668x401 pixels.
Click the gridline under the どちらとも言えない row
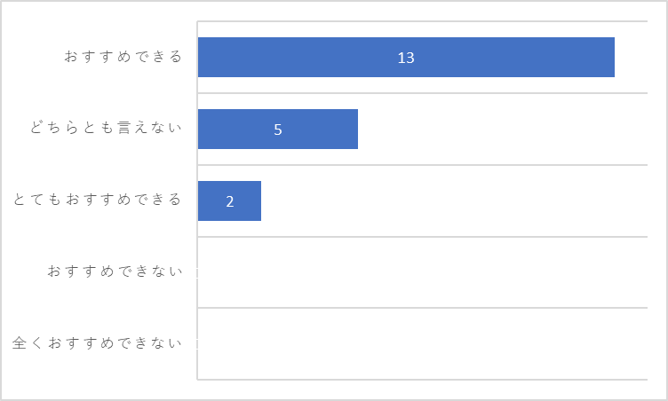(423, 165)
